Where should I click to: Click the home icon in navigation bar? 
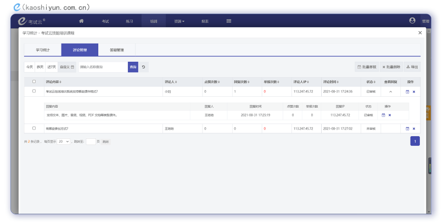pos(81,21)
